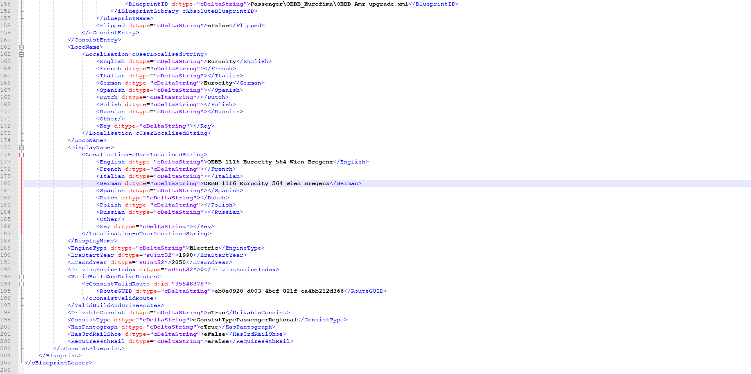Click the closing '</ValidBuildAndDriveRoutes>' tag
The width and height of the screenshot is (751, 374).
pyautogui.click(x=116, y=305)
